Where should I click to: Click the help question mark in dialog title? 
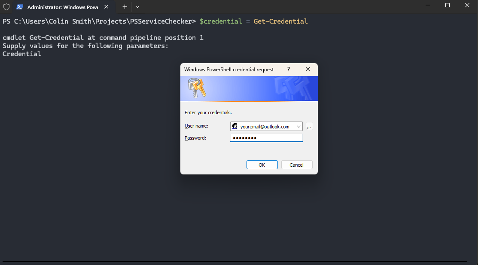(x=288, y=69)
